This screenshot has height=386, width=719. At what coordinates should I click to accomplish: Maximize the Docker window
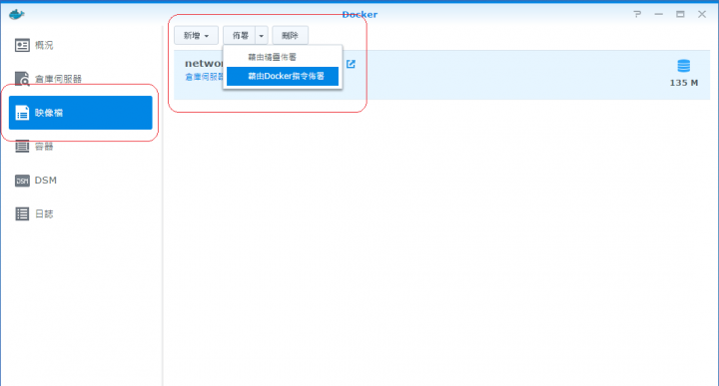tap(680, 14)
